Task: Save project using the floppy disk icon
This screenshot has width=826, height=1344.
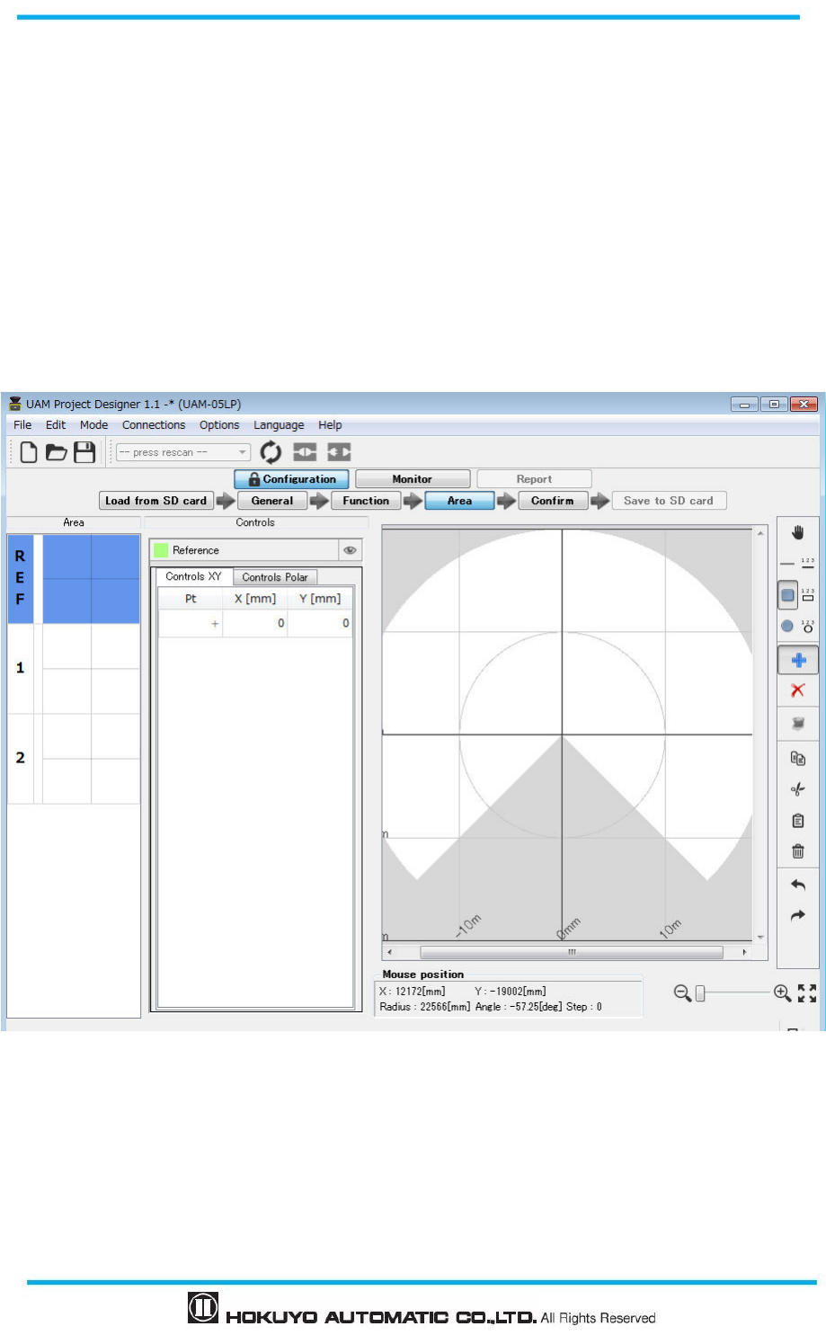Action: point(84,452)
